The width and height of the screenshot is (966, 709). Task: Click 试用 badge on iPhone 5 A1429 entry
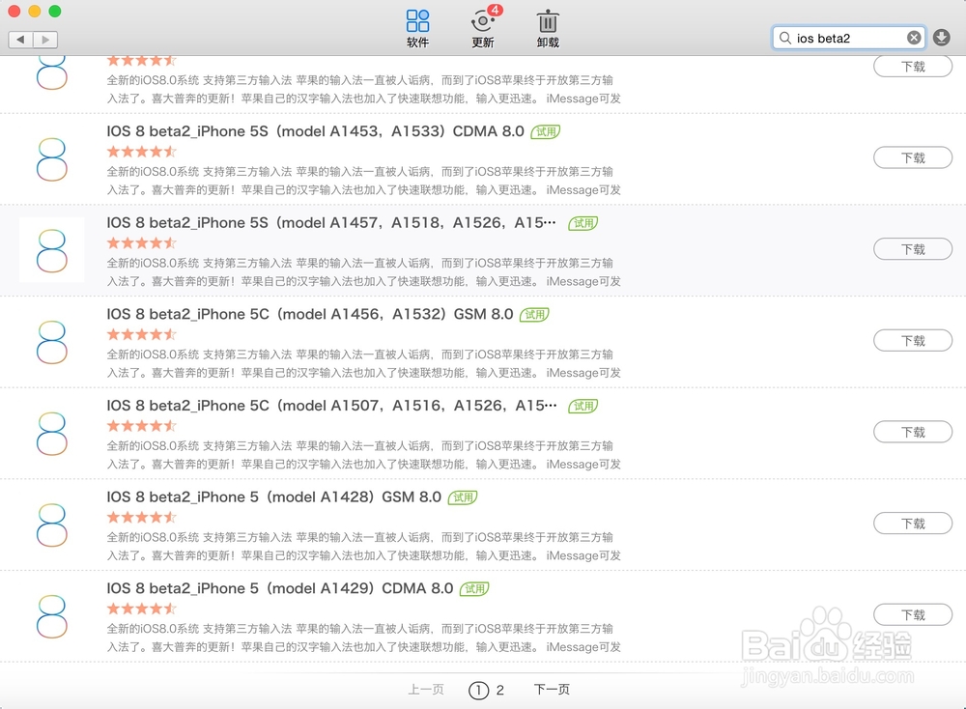click(x=474, y=589)
